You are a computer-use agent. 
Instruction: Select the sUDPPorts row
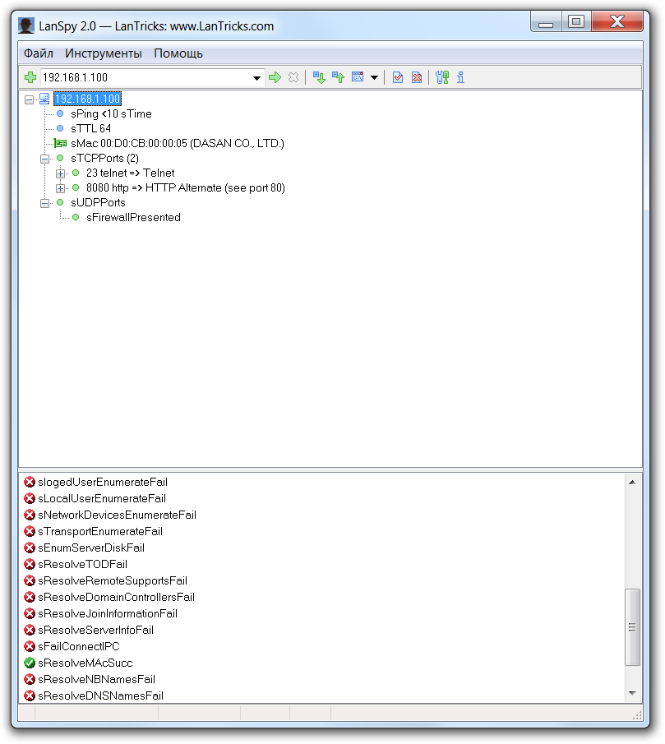[x=98, y=202]
